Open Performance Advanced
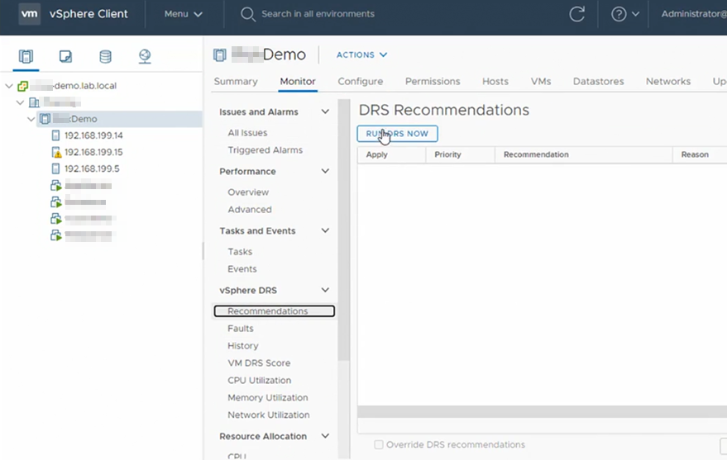Viewport: 727px width, 460px height. (250, 210)
